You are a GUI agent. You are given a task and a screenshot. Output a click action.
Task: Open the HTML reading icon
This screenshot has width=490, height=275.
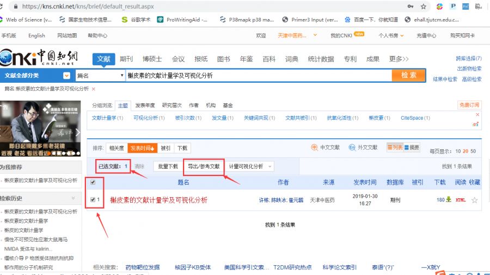coord(461,200)
